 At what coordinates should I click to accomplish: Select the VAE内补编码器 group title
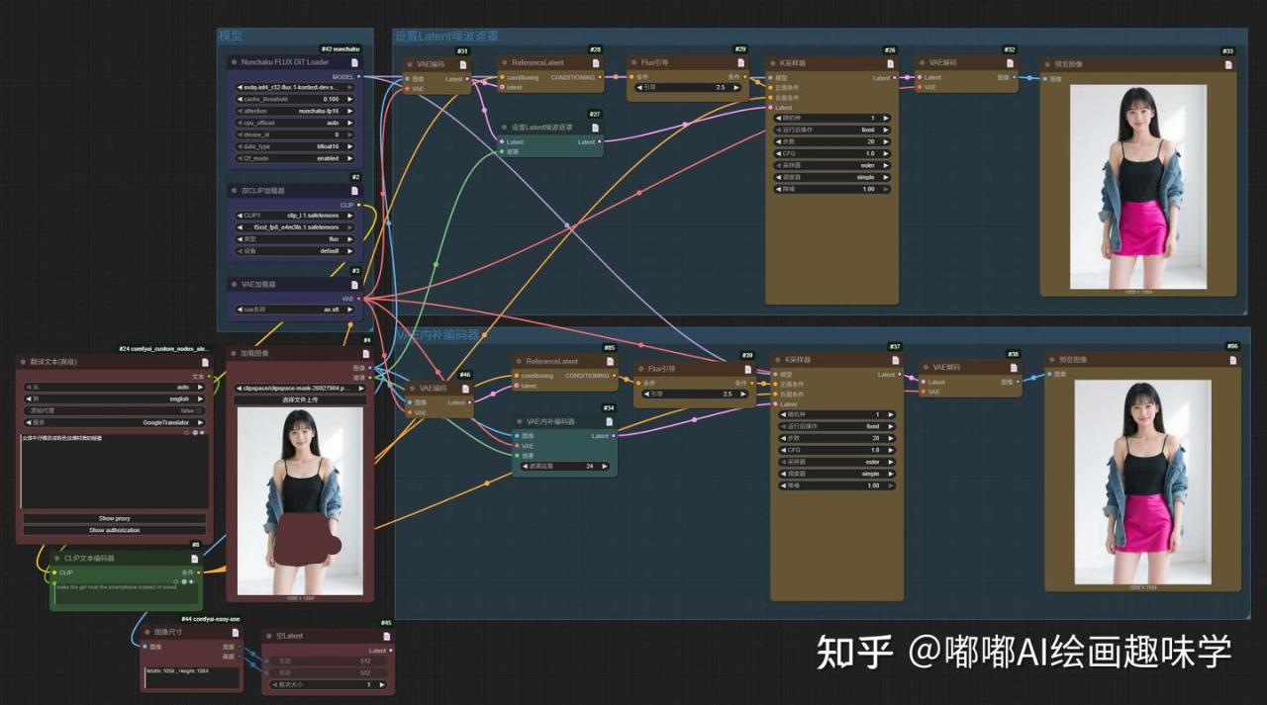[437, 335]
